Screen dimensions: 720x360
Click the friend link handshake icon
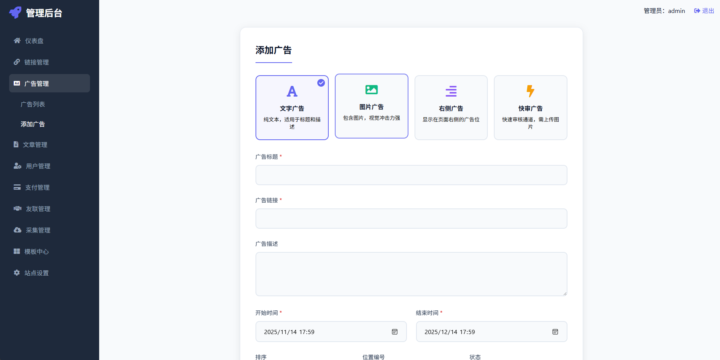(x=18, y=208)
